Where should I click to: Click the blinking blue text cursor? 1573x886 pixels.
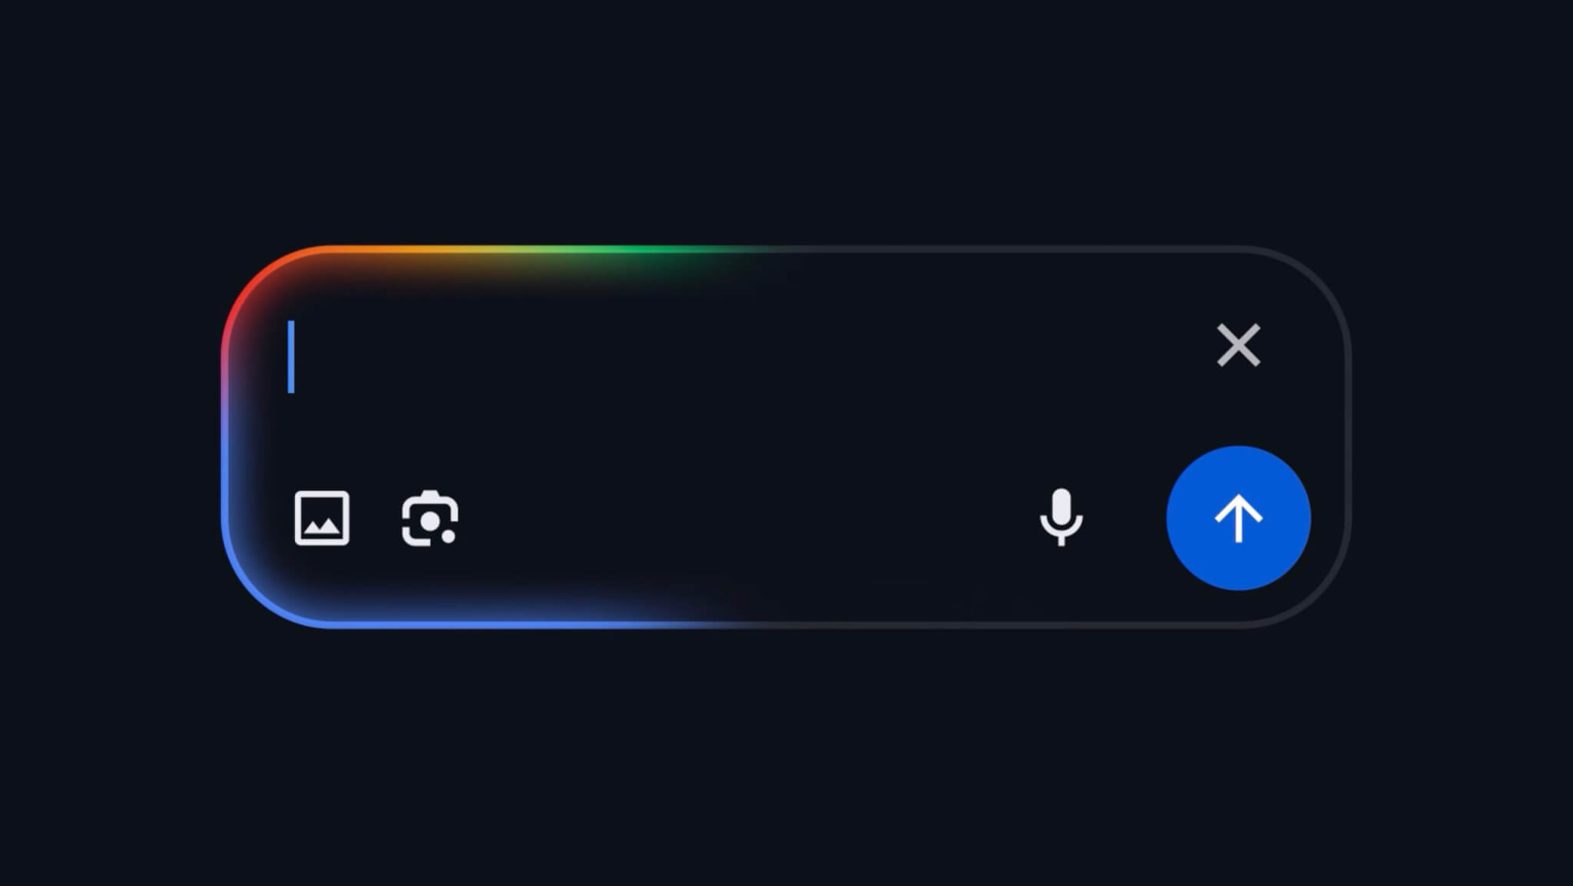pos(291,357)
